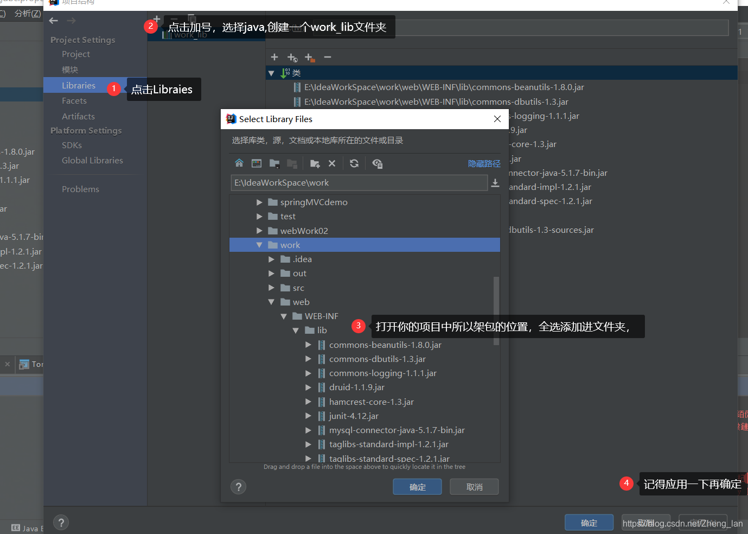Click the project directory folder icon
Viewport: 748px width, 534px height.
pos(274,163)
